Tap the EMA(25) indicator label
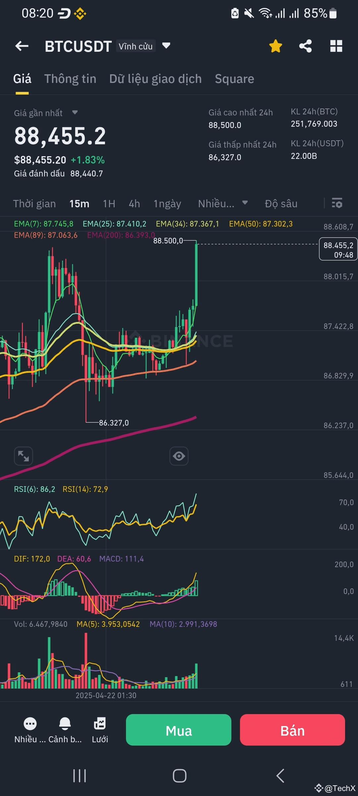 click(x=114, y=224)
